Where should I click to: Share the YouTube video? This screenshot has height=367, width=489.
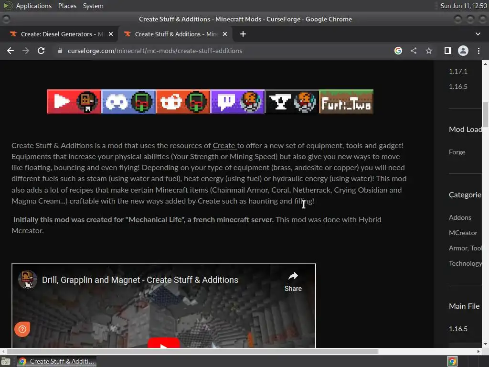293,282
